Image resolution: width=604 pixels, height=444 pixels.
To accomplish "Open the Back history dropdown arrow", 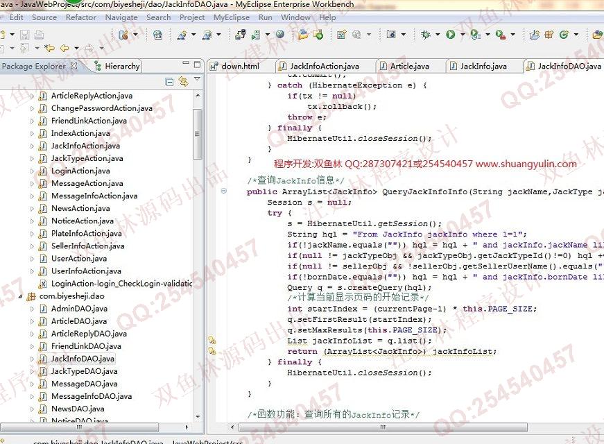I will [x=76, y=48].
